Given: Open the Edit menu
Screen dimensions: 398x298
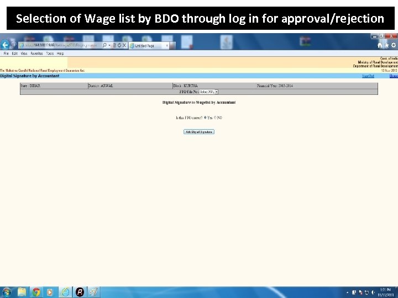Looking at the screenshot, I should 14,54.
